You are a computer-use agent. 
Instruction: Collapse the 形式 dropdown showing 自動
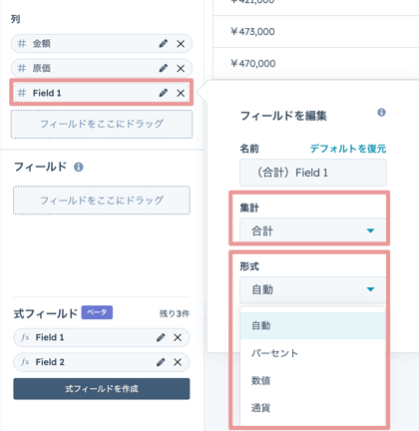tap(312, 289)
